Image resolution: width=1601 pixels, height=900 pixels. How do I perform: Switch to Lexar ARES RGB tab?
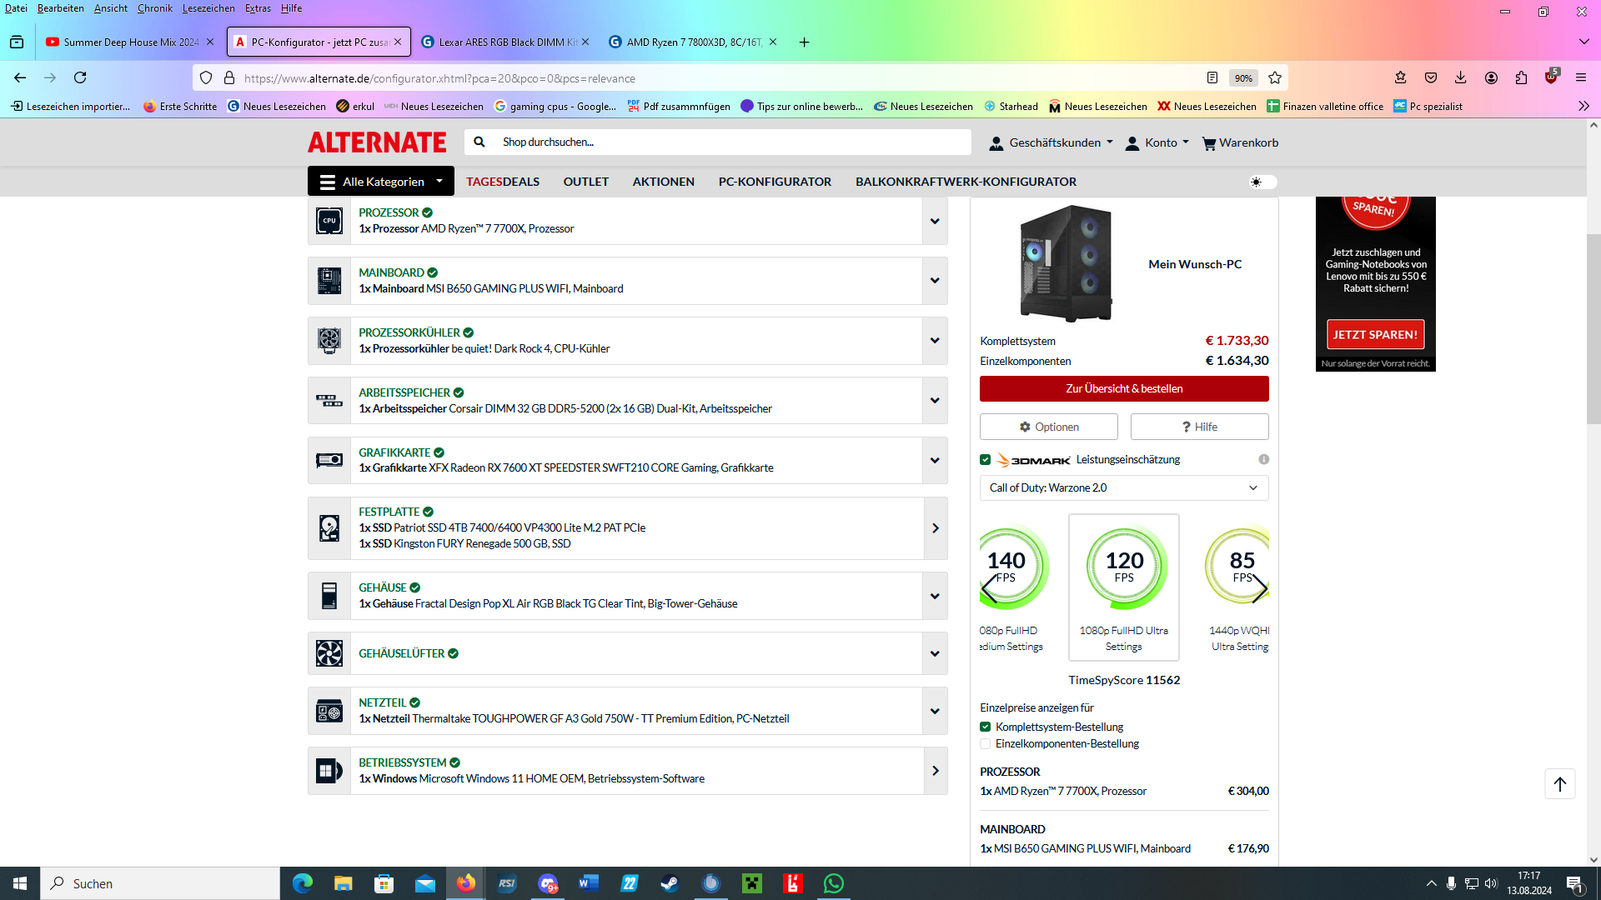[505, 42]
